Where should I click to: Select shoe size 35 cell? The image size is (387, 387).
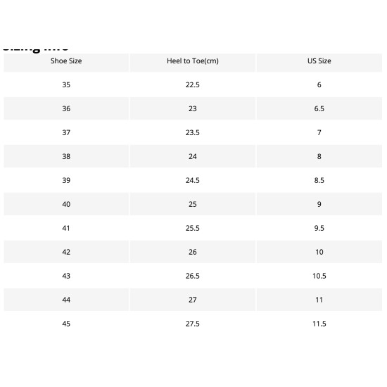tap(66, 84)
